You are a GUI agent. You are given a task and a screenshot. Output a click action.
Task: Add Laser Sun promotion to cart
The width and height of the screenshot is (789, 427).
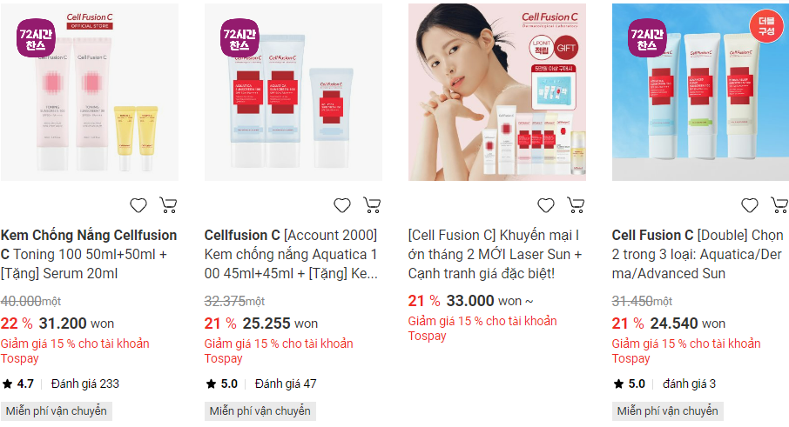[x=576, y=205]
